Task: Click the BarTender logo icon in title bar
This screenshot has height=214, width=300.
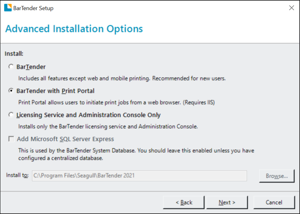Action: point(8,8)
